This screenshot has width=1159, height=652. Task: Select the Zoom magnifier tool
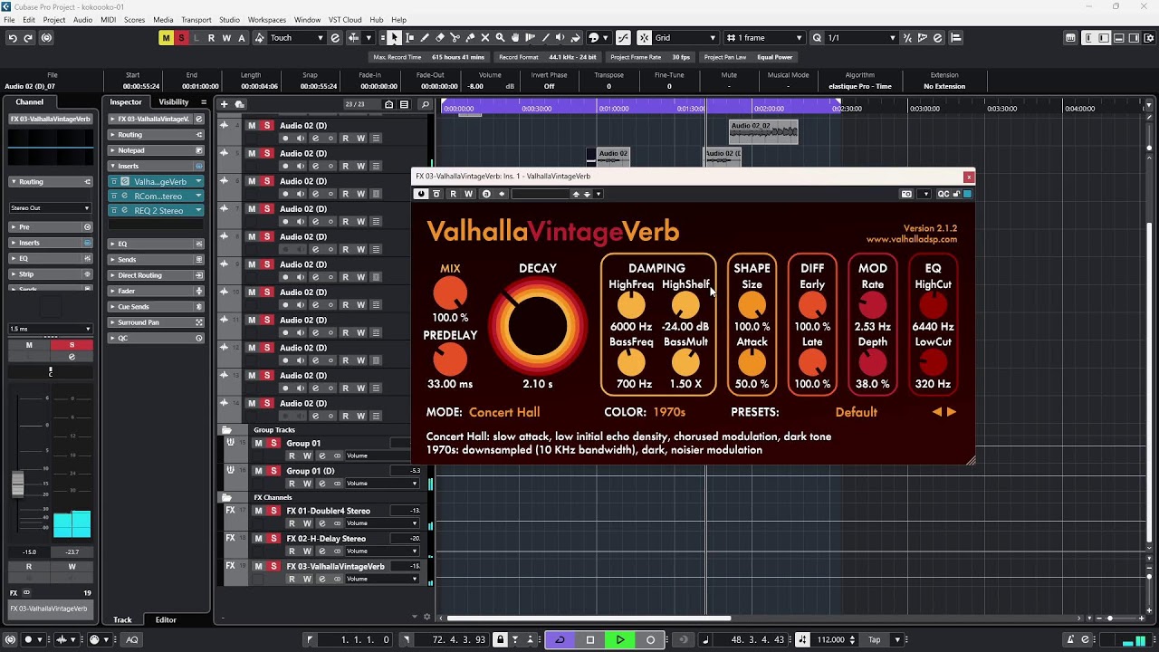pyautogui.click(x=501, y=38)
